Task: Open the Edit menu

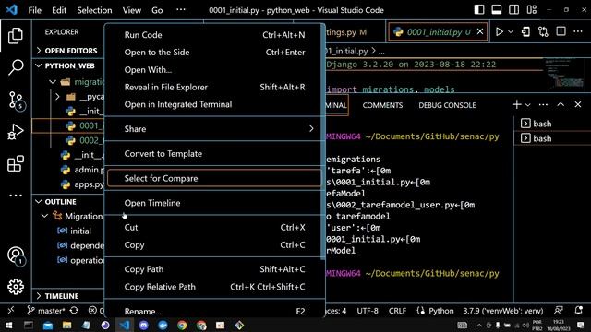Action: click(x=59, y=10)
